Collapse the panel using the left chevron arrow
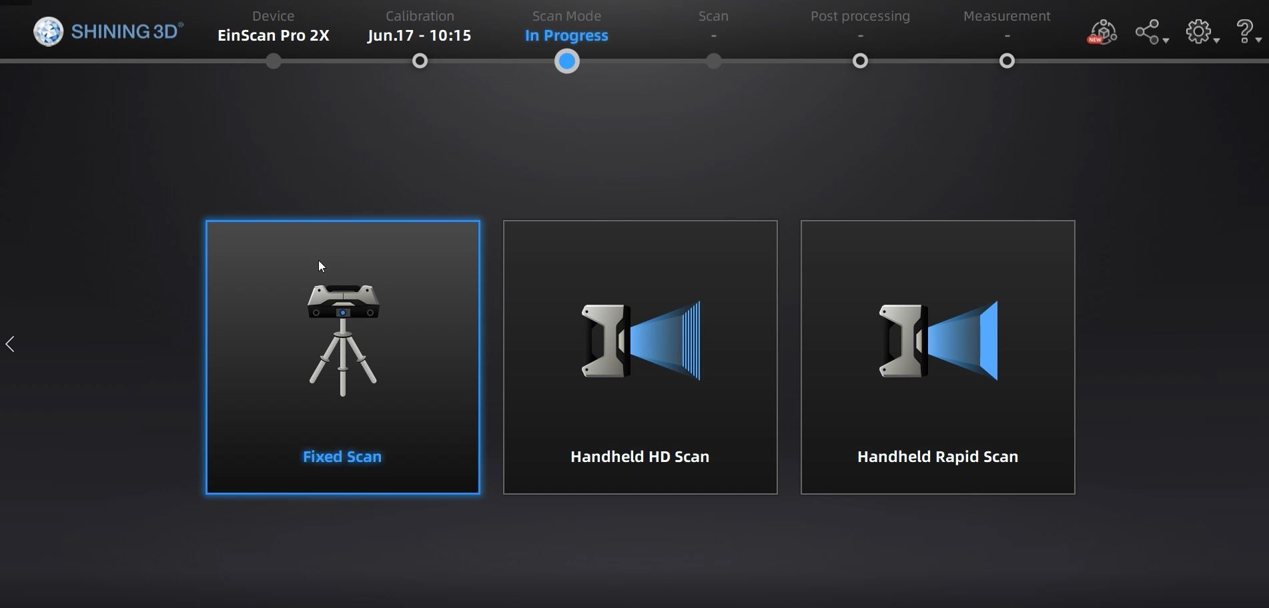1269x608 pixels. (x=10, y=343)
